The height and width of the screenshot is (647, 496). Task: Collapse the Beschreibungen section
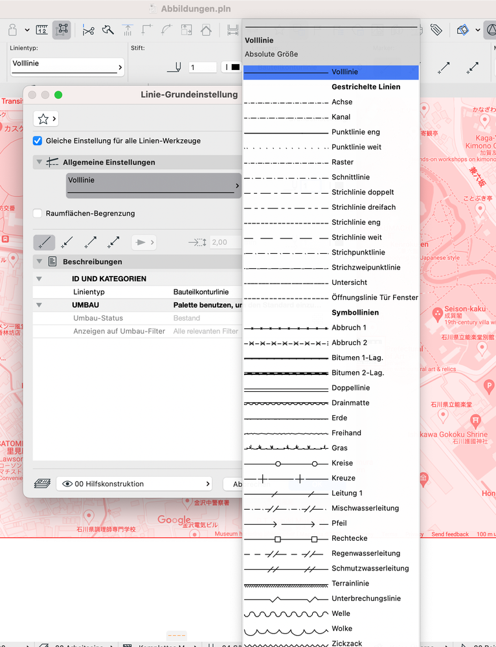click(39, 262)
